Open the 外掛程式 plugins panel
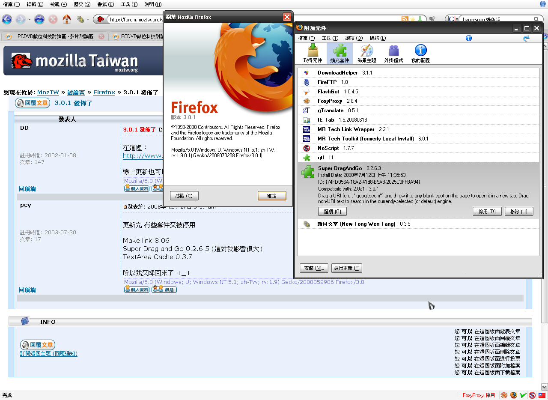The image size is (548, 400). pos(393,54)
